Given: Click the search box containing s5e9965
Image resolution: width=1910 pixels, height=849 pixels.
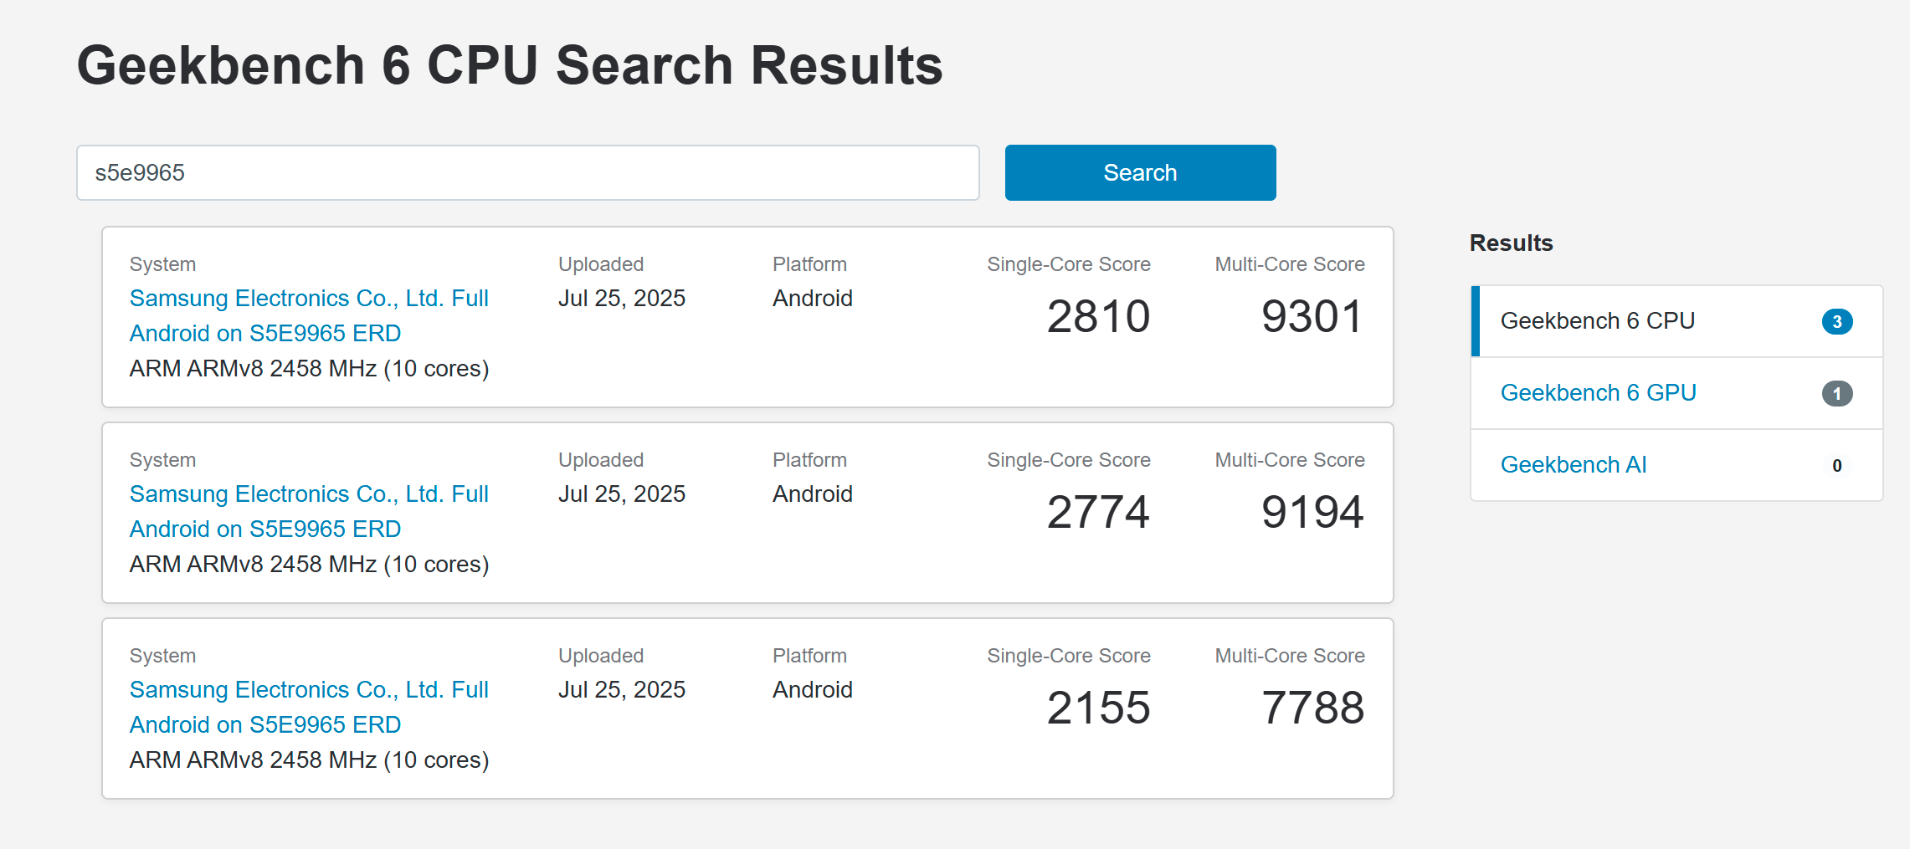Looking at the screenshot, I should [527, 173].
